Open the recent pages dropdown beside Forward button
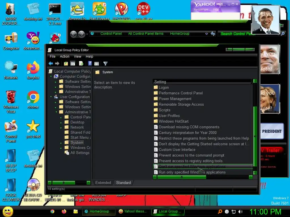 87,34
